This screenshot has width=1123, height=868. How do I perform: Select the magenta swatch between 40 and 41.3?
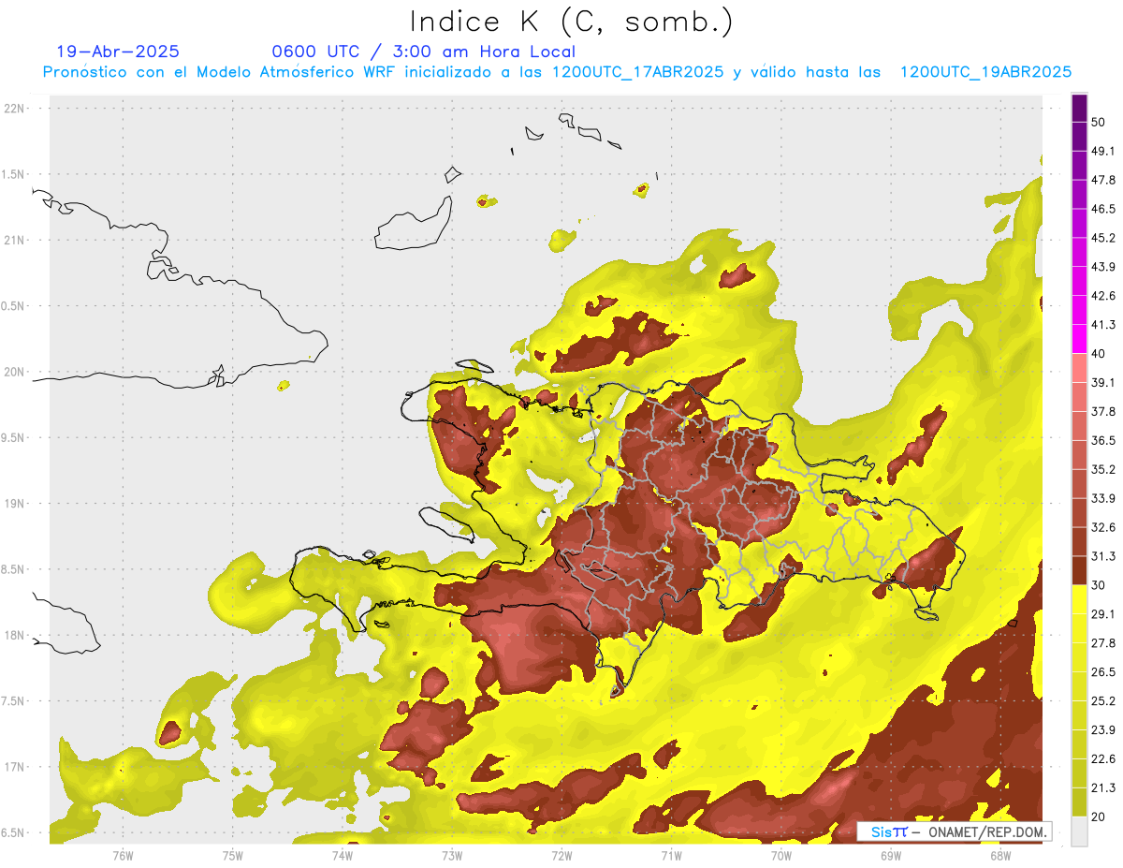point(1079,339)
